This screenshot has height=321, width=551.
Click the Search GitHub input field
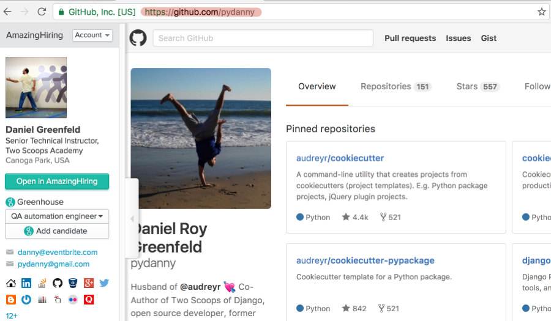tap(263, 38)
